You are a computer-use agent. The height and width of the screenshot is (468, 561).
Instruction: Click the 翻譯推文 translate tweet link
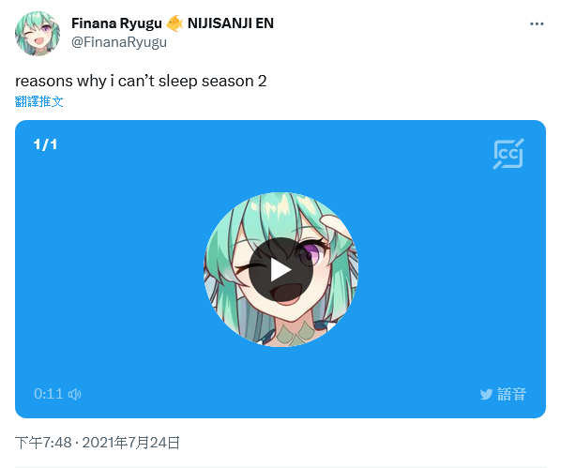(x=39, y=101)
